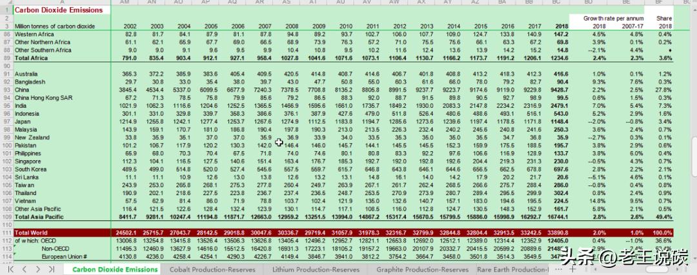The image size is (697, 275).
Task: Select the 'Total Africa' label cell
Action: pyautogui.click(x=62, y=58)
